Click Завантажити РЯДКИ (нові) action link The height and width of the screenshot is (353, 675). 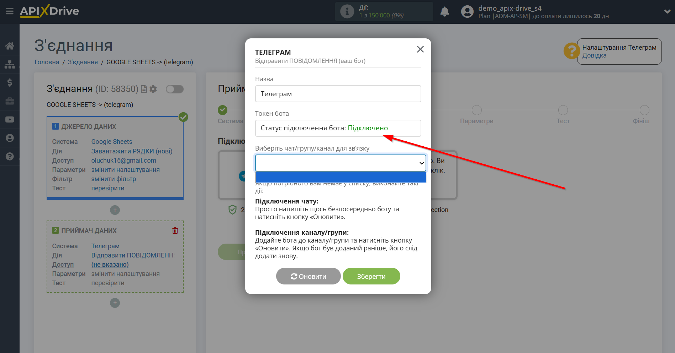pos(132,151)
